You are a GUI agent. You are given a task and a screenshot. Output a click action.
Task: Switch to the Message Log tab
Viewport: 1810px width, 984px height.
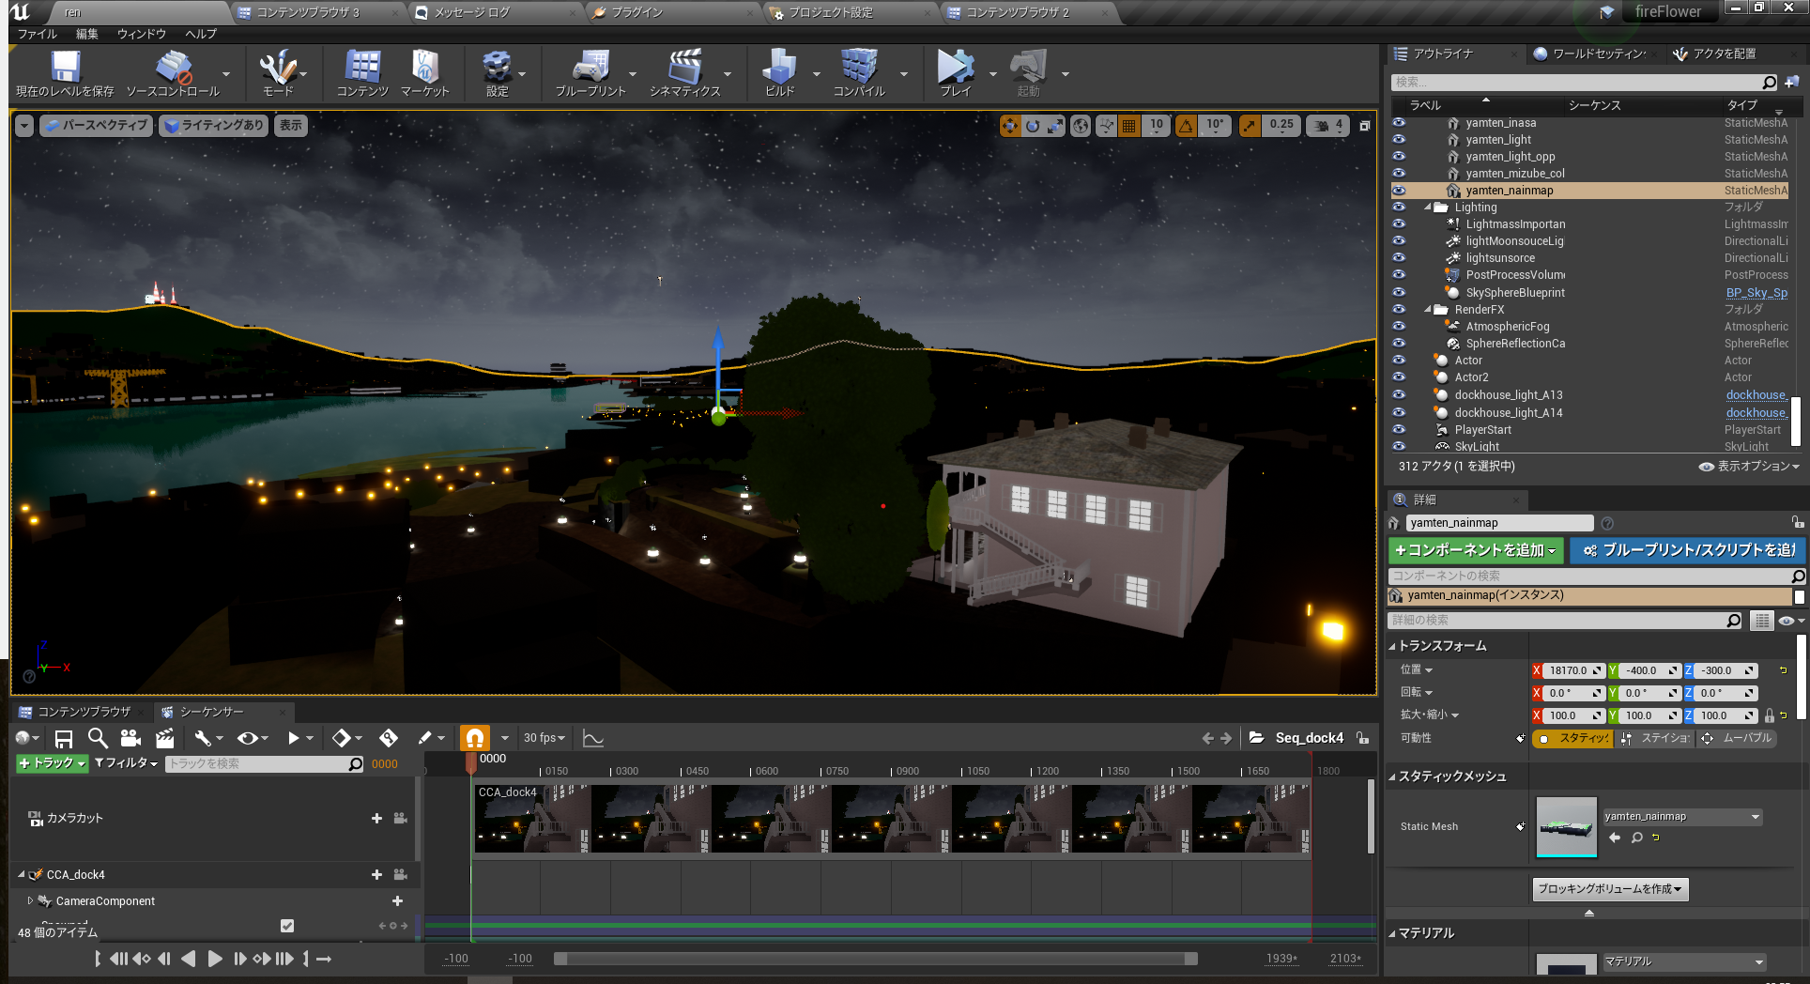[x=472, y=12]
